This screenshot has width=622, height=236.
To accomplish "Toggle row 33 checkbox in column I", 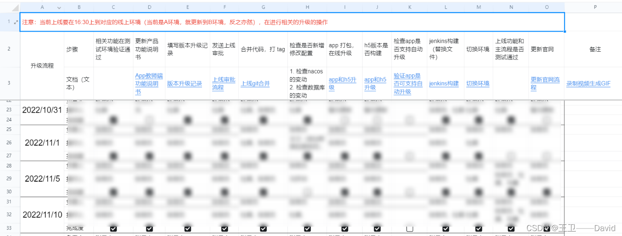I will pos(344,228).
